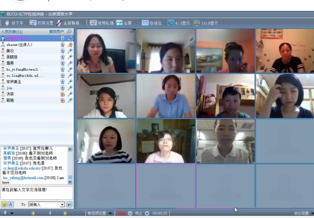Click the find user magnifier icon

(x=69, y=32)
